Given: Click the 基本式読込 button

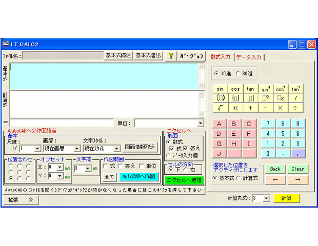Looking at the screenshot, I should [x=118, y=56].
